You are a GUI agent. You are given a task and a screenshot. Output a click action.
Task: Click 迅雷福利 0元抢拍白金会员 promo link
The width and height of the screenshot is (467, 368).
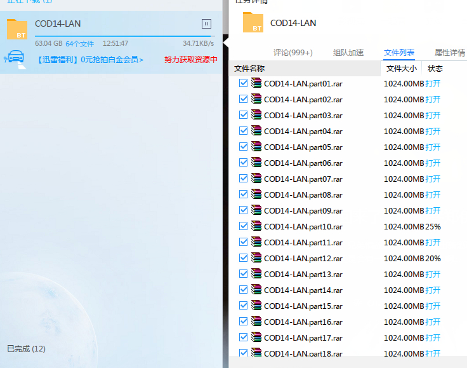tap(90, 60)
